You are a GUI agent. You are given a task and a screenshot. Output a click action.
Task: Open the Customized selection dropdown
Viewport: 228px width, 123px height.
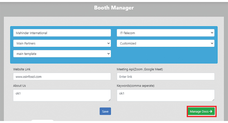(165, 43)
